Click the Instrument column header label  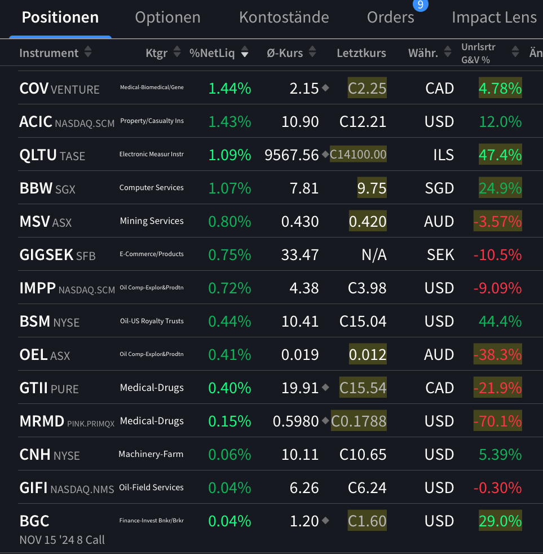tap(48, 53)
